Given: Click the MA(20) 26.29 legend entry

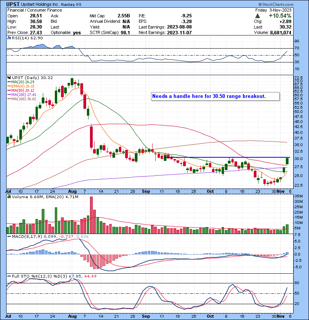Looking at the screenshot, I should click(21, 82).
